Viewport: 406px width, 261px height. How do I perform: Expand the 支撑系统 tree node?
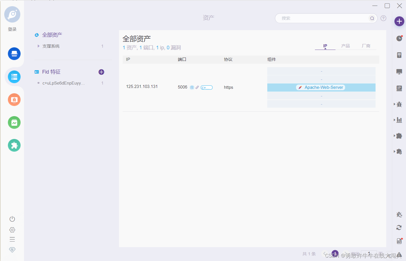(39, 46)
